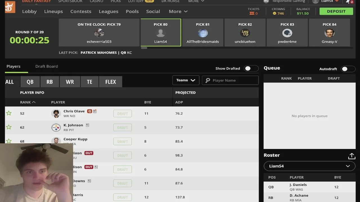Switch to the Draft Board tab
The height and width of the screenshot is (202, 360).
[x=46, y=66]
